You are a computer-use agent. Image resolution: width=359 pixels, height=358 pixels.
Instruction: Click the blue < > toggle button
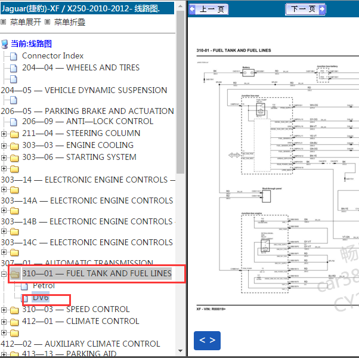(x=207, y=340)
